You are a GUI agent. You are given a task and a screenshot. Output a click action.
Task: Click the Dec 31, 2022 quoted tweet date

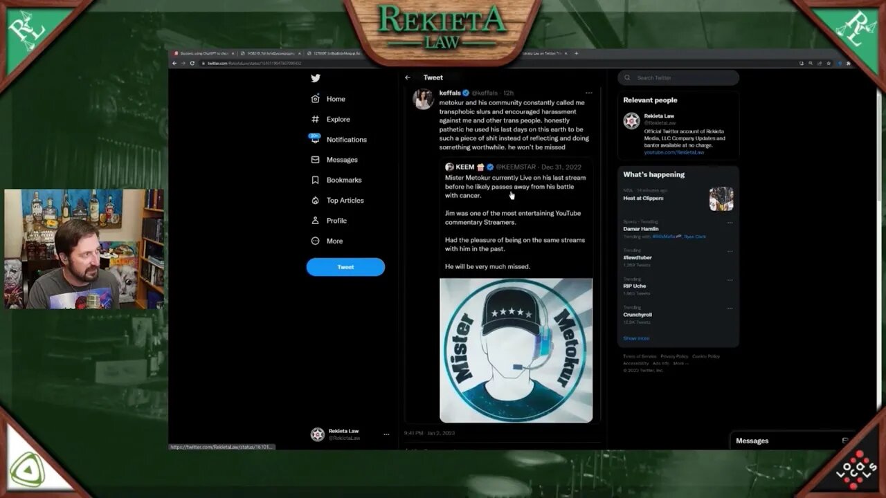point(561,167)
